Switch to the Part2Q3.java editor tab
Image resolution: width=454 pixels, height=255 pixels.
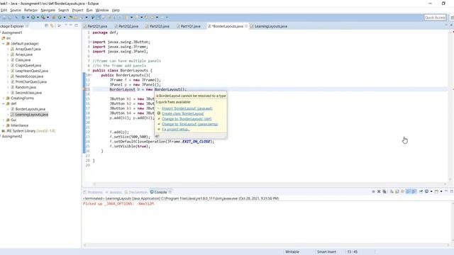coord(157,26)
